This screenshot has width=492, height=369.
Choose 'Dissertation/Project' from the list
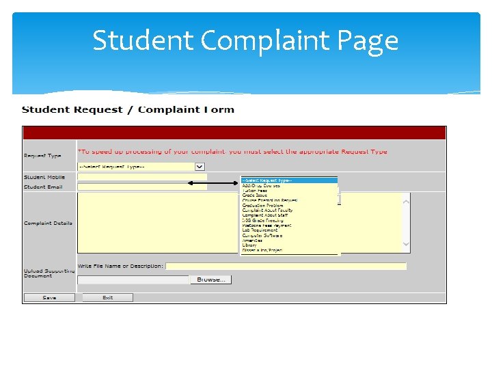[262, 250]
